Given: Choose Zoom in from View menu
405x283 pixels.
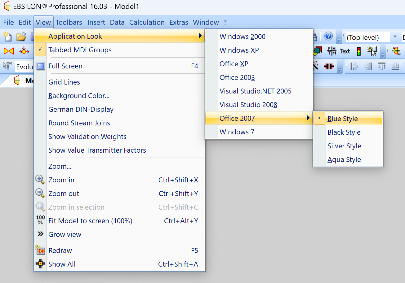Looking at the screenshot, I should [119, 180].
